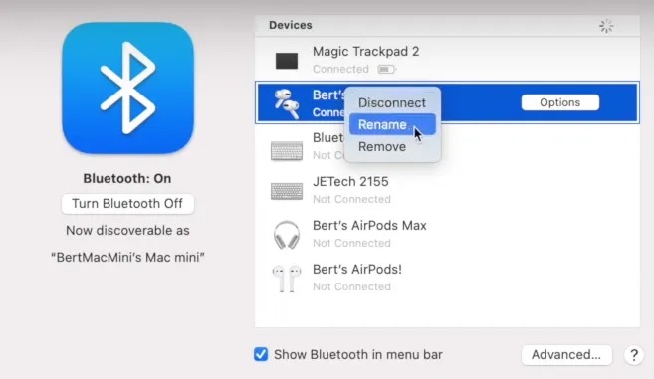This screenshot has height=379, width=654.
Task: Click Turn Bluetooth Off button
Action: click(x=127, y=204)
